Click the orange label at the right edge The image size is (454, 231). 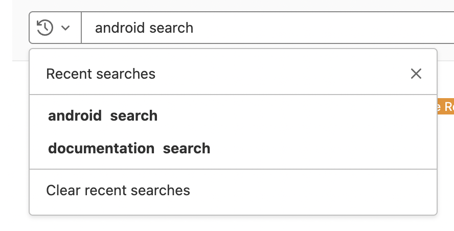coord(446,106)
